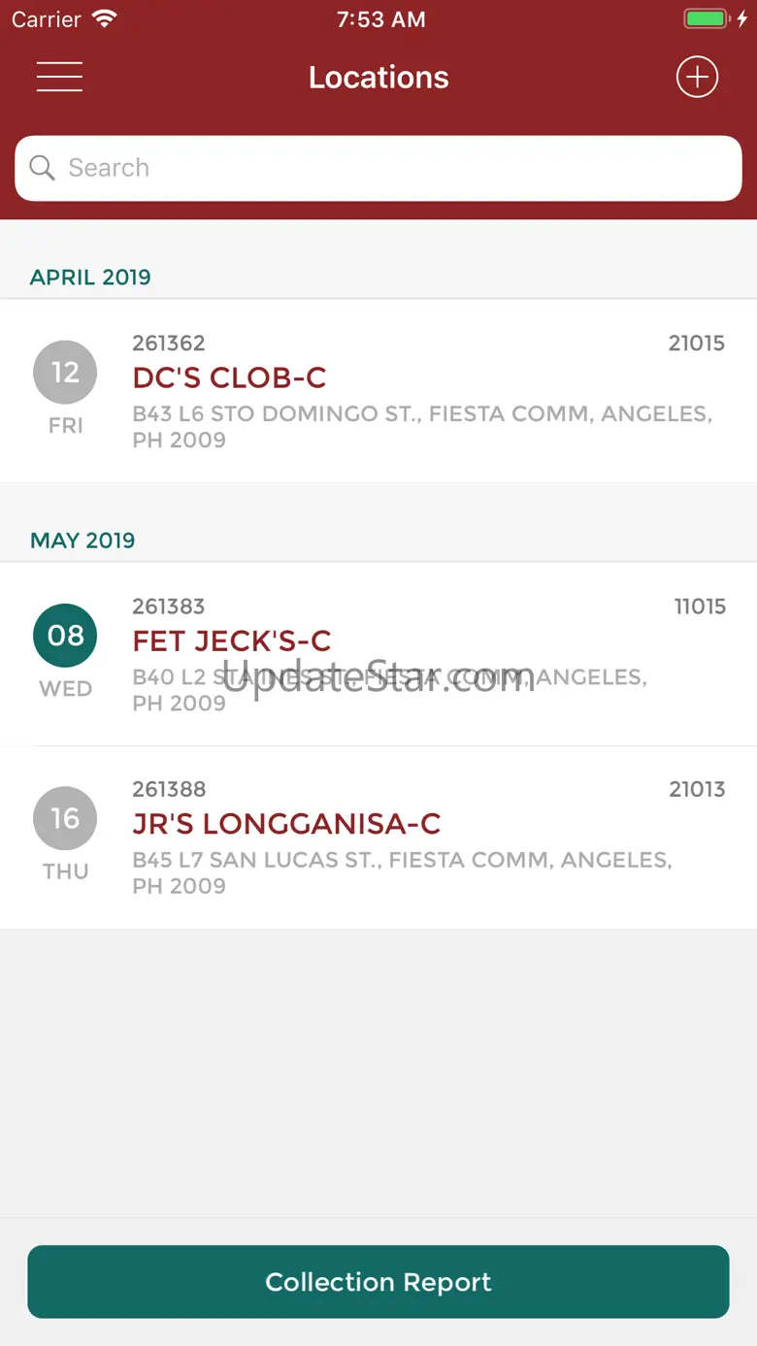Select code 21013 on JR'S LONGGANISA-C row
Image resolution: width=757 pixels, height=1346 pixels.
pos(697,789)
